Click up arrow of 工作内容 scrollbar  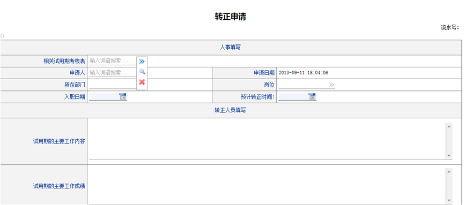[449, 126]
